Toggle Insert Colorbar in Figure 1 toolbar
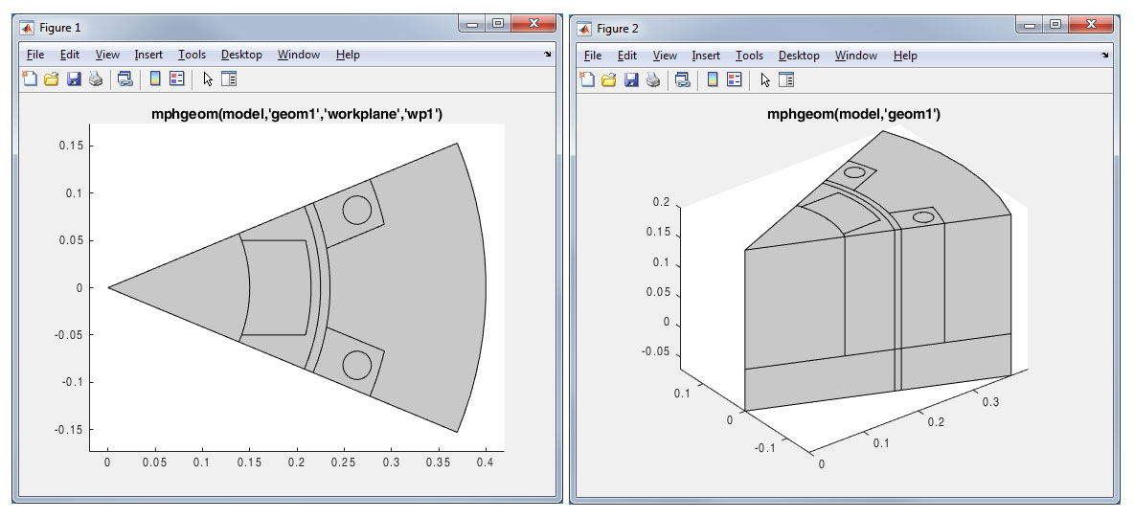Viewport: 1134px width, 518px height. (x=153, y=79)
